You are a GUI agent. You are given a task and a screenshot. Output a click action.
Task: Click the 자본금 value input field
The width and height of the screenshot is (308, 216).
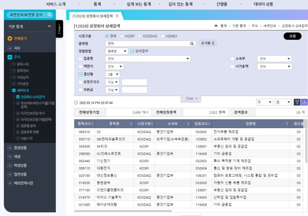point(134,90)
